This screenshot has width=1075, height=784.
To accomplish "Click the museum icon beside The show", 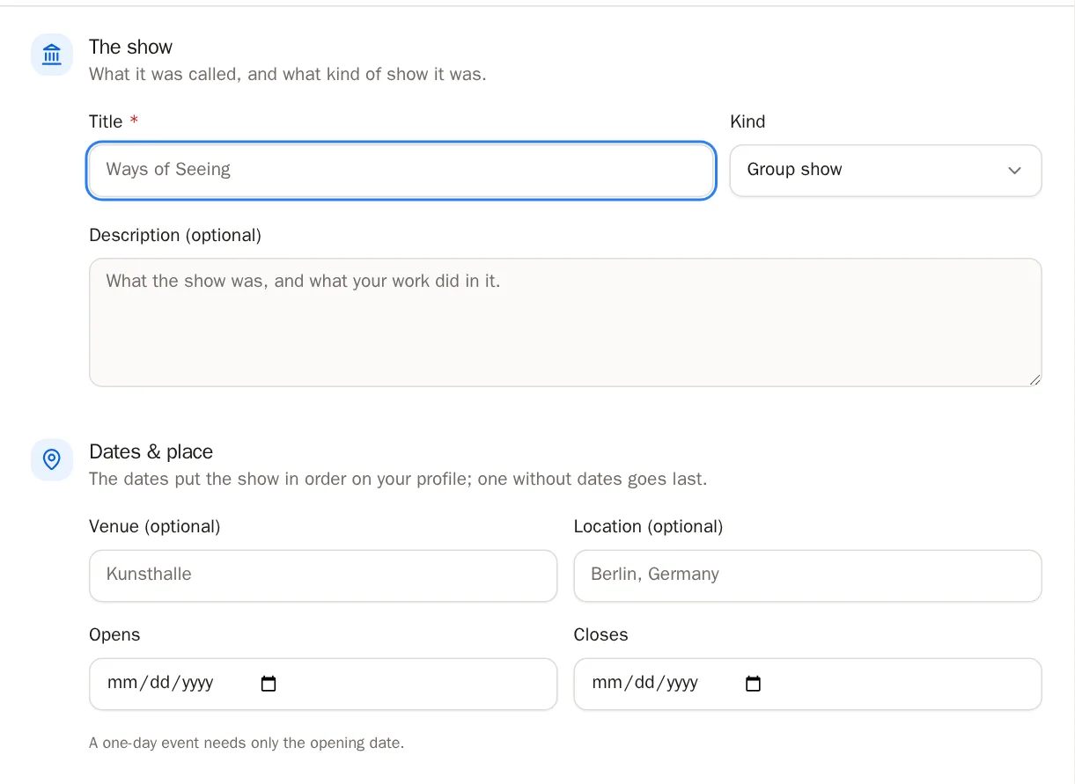I will (x=52, y=55).
